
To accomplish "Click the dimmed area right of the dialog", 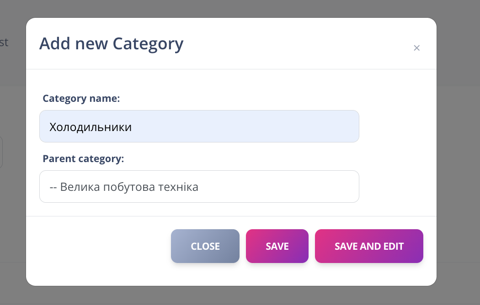I will [x=458, y=151].
